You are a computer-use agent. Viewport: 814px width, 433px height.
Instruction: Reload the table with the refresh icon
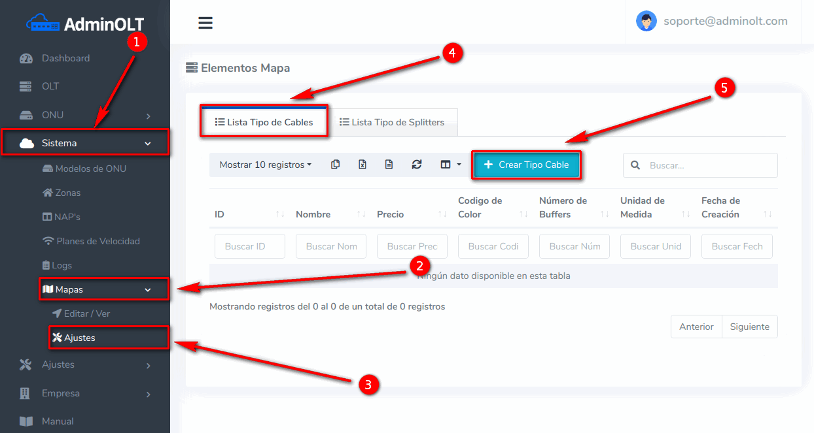(416, 165)
